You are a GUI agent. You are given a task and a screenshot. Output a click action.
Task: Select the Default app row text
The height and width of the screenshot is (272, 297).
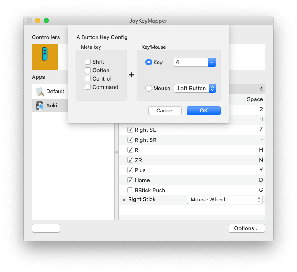click(55, 92)
